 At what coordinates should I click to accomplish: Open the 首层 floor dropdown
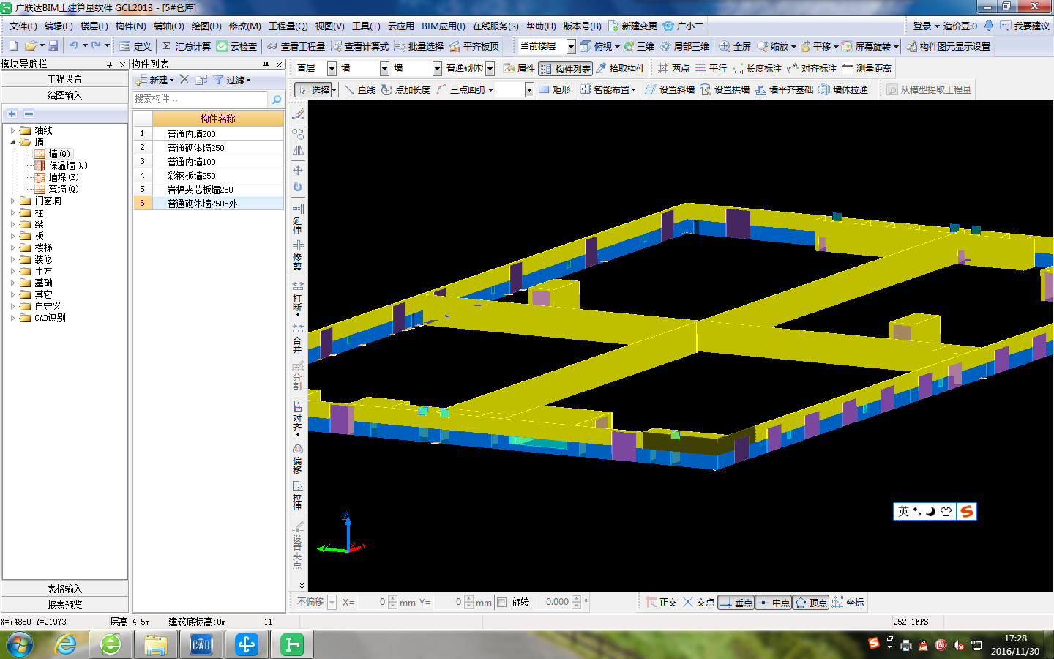click(332, 68)
